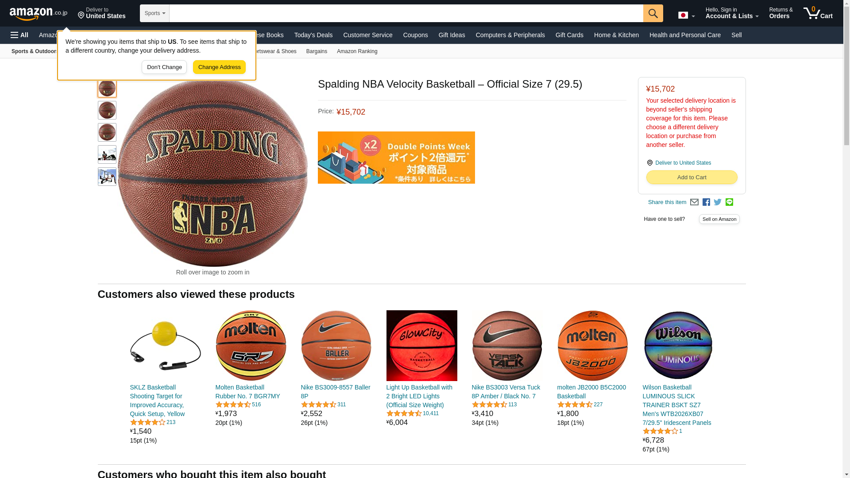The image size is (850, 478).
Task: Open the shopping cart icon
Action: (818, 13)
